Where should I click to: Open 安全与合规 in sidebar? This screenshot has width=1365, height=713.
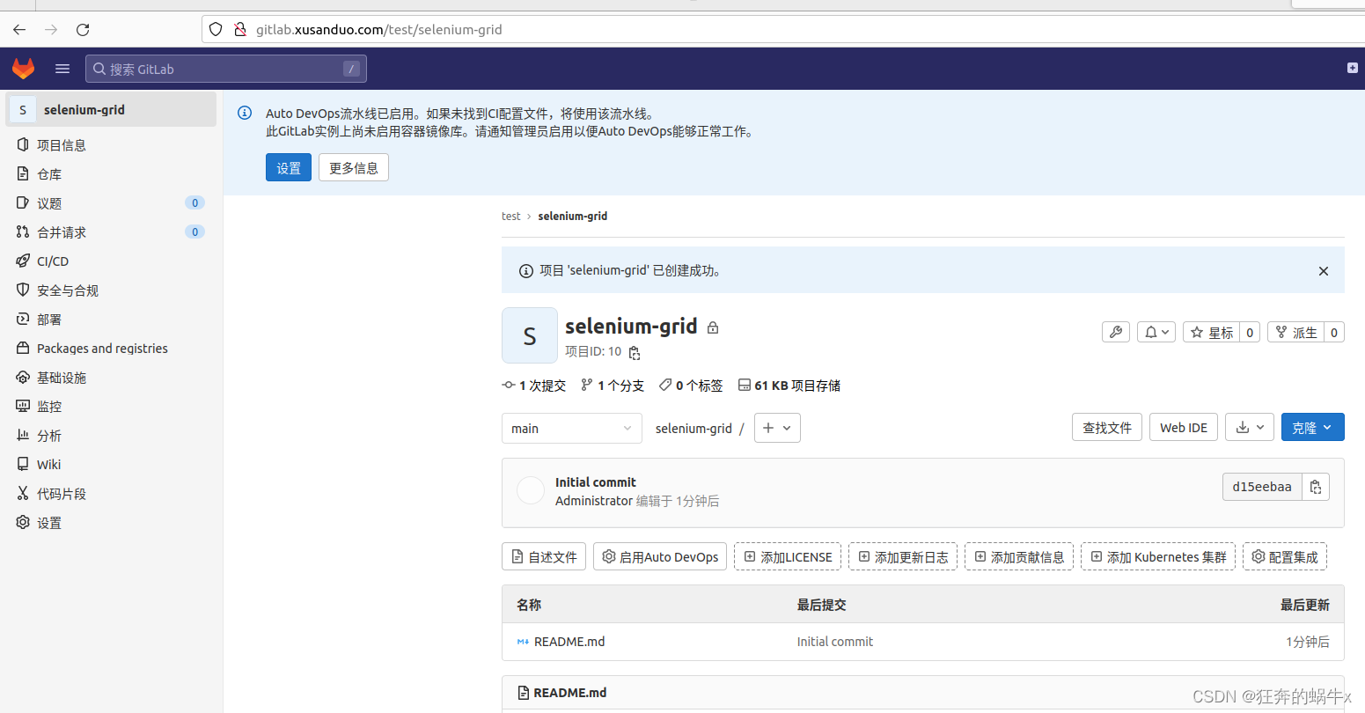pos(111,290)
